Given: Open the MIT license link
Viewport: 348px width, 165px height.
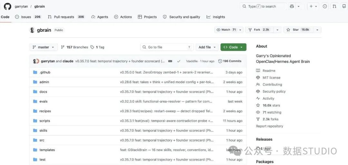Looking at the screenshot, I should click(271, 78).
